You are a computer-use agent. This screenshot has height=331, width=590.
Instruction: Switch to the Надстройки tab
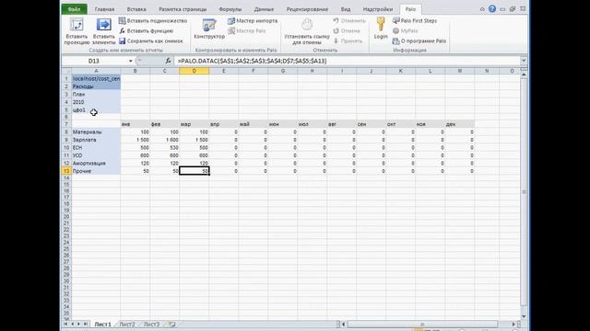tap(378, 9)
